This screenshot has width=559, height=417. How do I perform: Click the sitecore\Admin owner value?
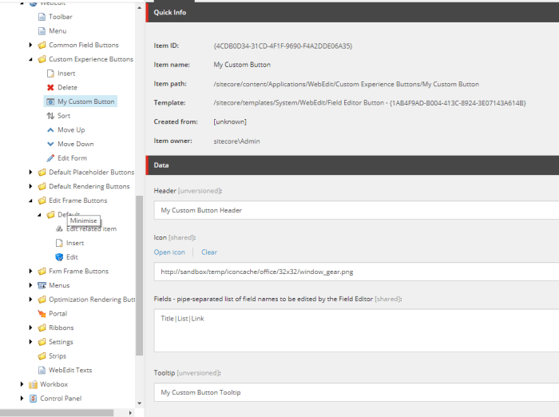(x=236, y=141)
